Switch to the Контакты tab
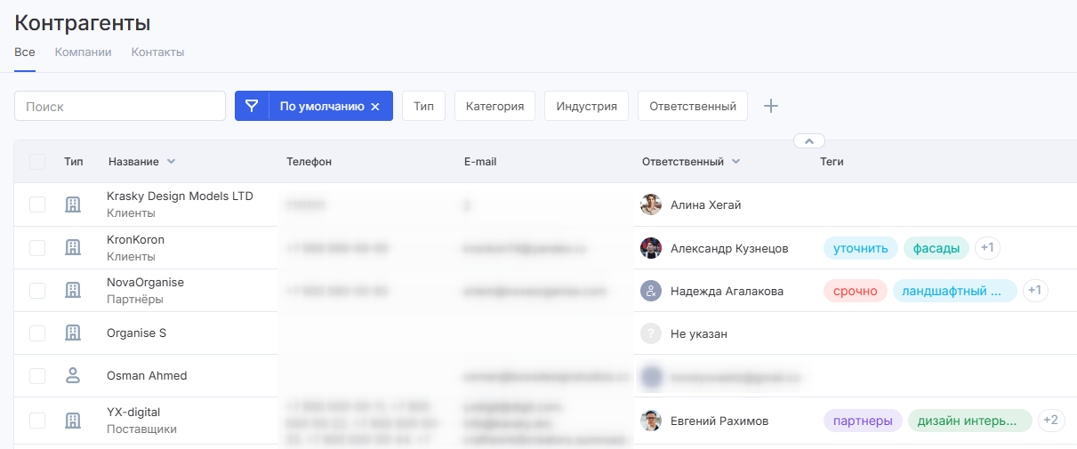Viewport: 1077px width, 449px height. tap(157, 52)
